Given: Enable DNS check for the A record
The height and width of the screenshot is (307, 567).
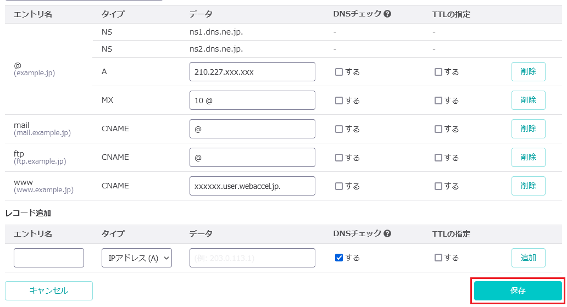Looking at the screenshot, I should tap(339, 72).
